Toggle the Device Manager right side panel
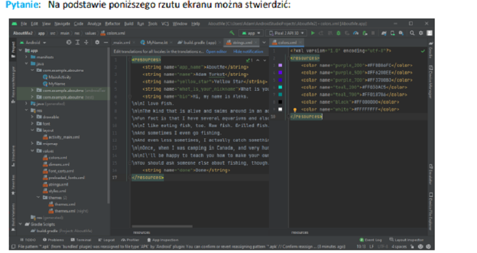Screen dimensions: 477x253 tap(430, 82)
